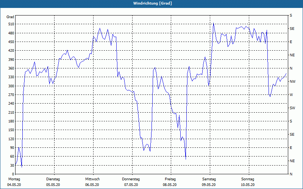
Task: Select the date 04.05.20
Action: (14, 185)
